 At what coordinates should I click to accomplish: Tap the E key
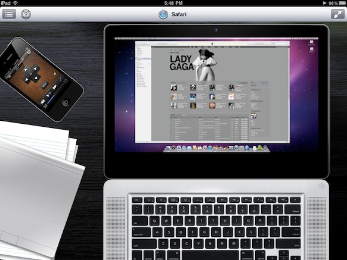[x=178, y=221]
